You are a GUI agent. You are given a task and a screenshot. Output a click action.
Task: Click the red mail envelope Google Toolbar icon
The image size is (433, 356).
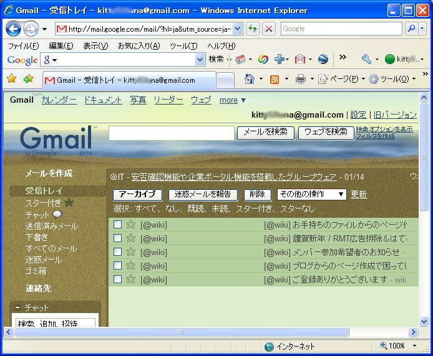[300, 59]
